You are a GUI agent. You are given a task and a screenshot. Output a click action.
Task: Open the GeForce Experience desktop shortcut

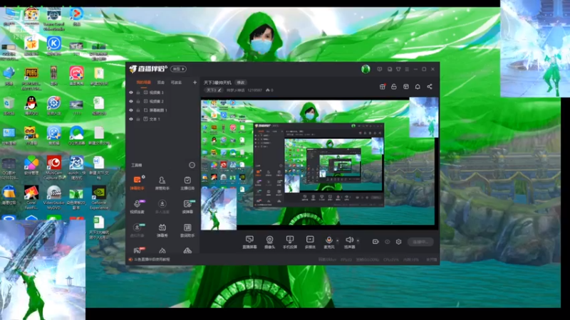point(99,198)
